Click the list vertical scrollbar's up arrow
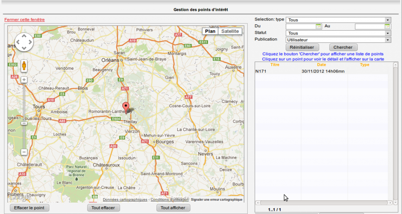The height and width of the screenshot is (214, 402). click(395, 65)
